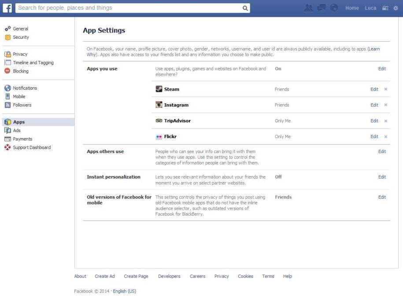Open the Support Dashboard icon

point(7,147)
